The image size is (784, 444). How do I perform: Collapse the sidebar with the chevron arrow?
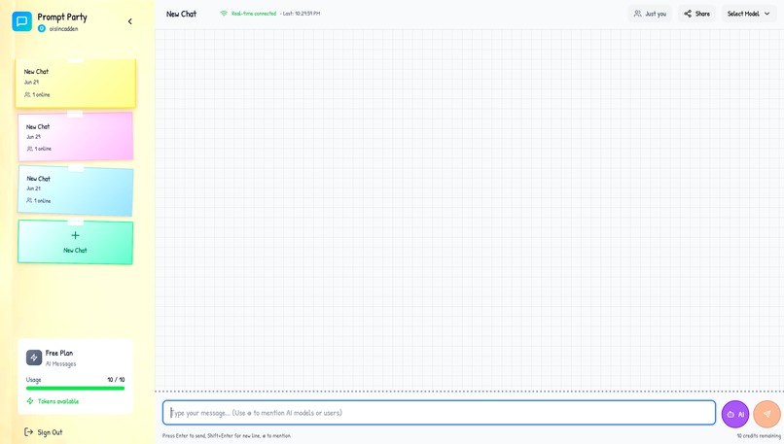(x=130, y=21)
